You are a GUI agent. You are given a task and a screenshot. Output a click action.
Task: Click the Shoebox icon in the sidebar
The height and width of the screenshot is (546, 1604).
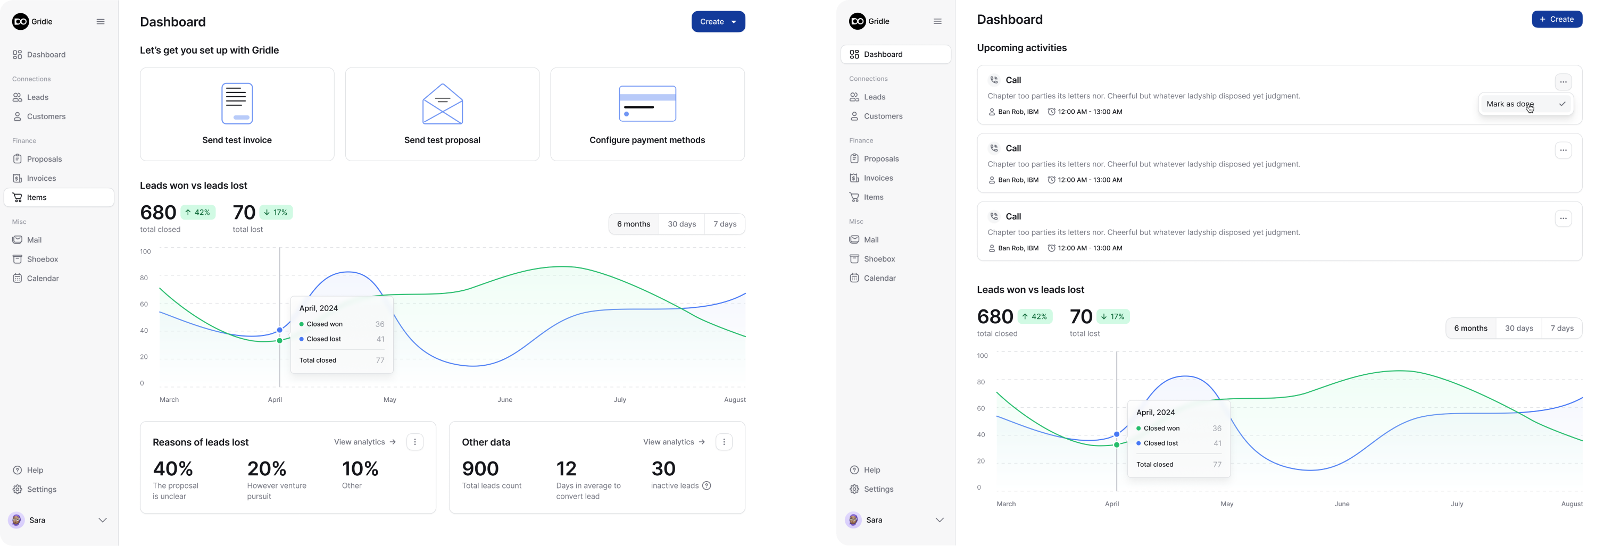tap(18, 259)
